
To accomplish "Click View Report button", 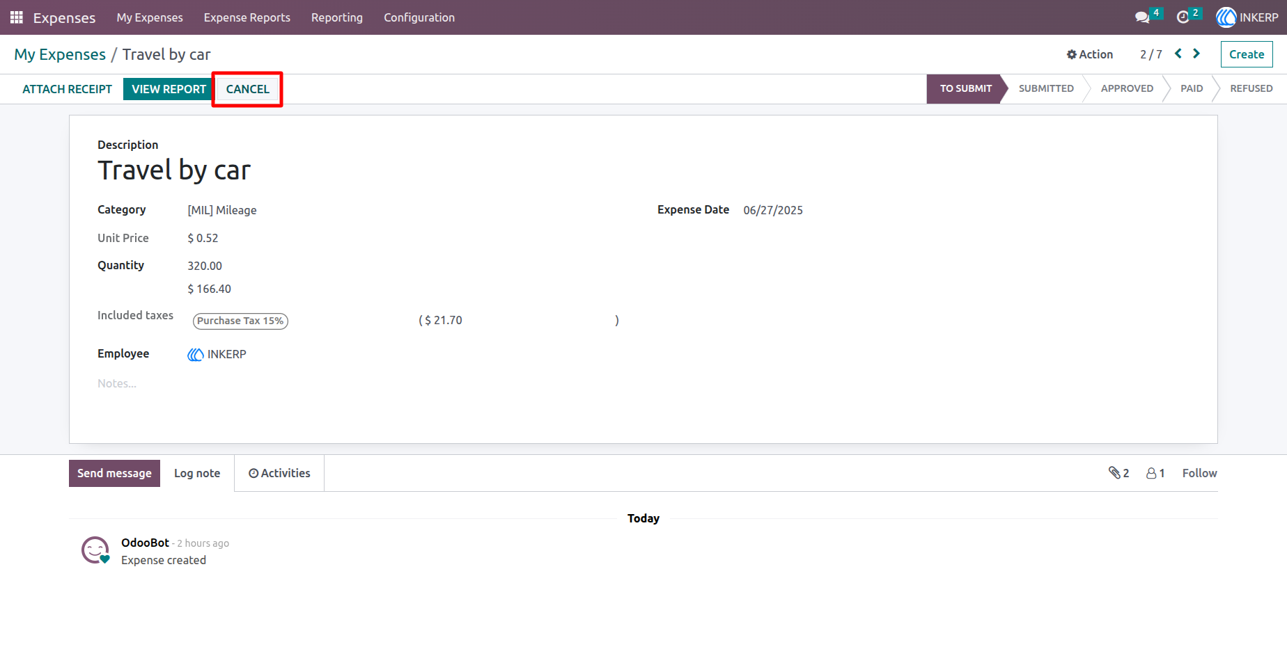I will (x=169, y=89).
